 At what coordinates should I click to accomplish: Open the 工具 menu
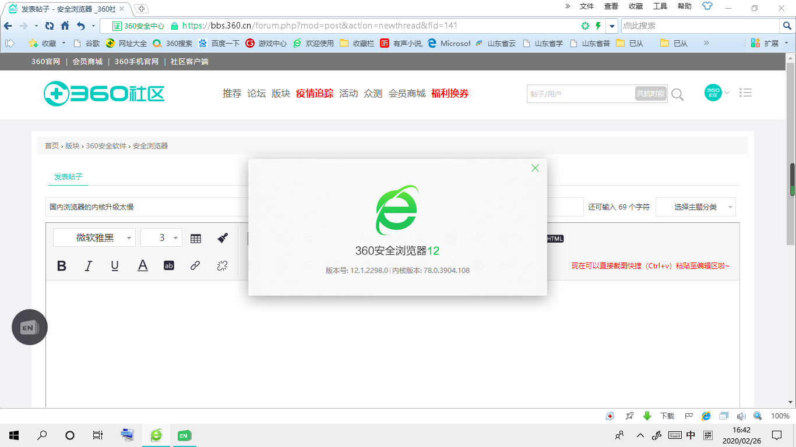pos(660,6)
